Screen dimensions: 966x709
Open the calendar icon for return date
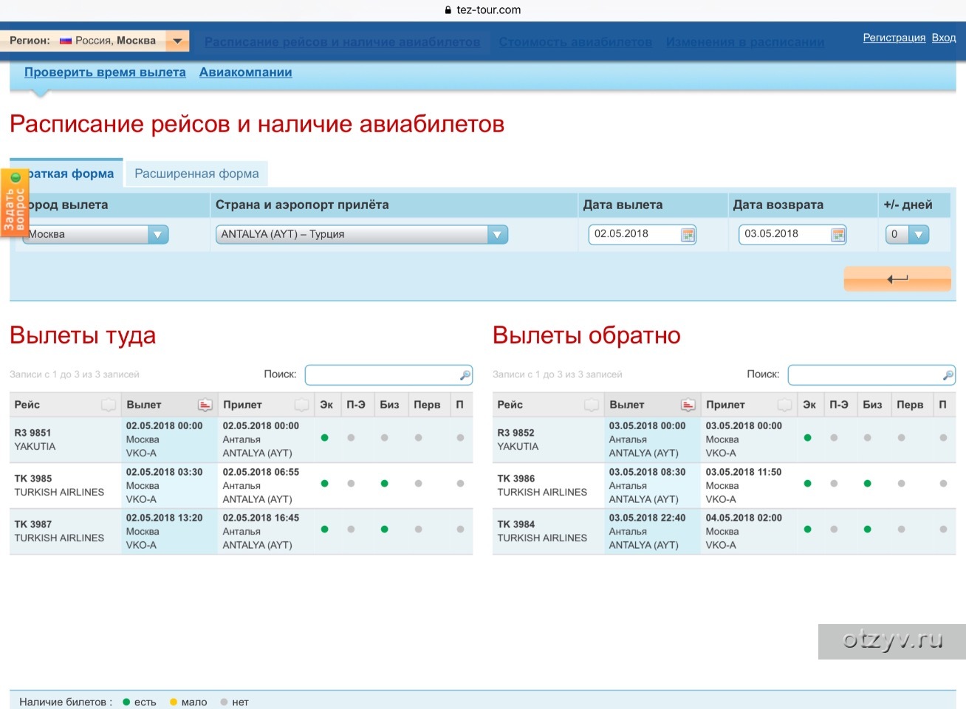[x=837, y=235]
